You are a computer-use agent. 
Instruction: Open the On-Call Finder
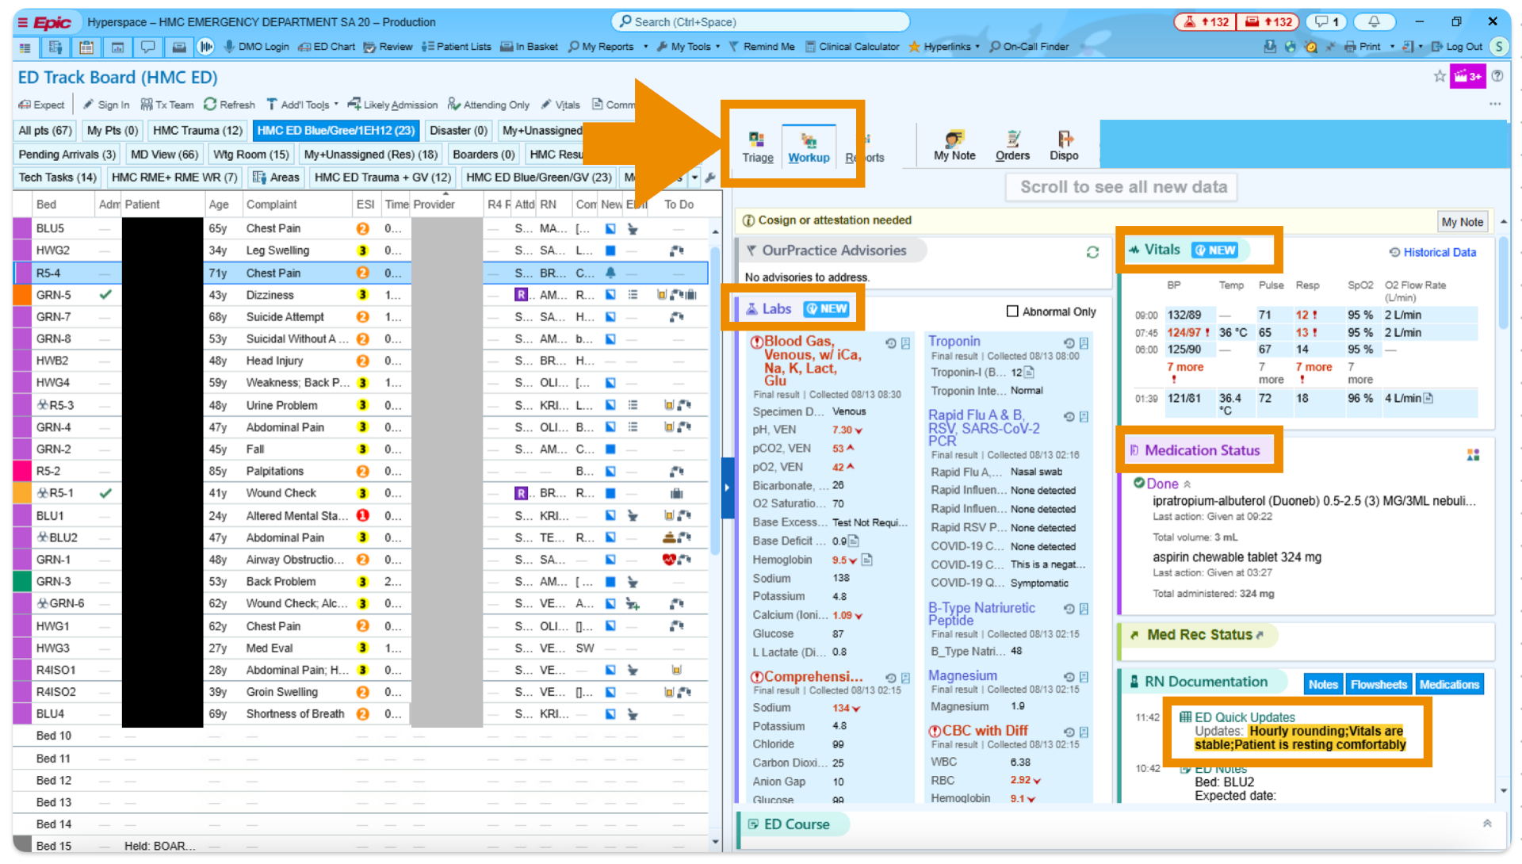(1029, 47)
